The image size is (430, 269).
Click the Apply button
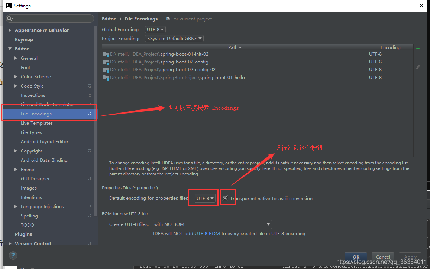point(410,257)
